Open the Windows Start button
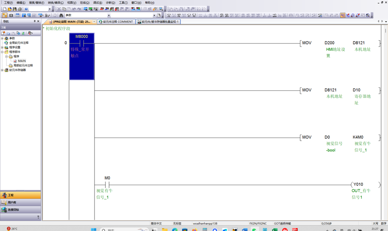This screenshot has height=231, width=388. click(x=93, y=229)
